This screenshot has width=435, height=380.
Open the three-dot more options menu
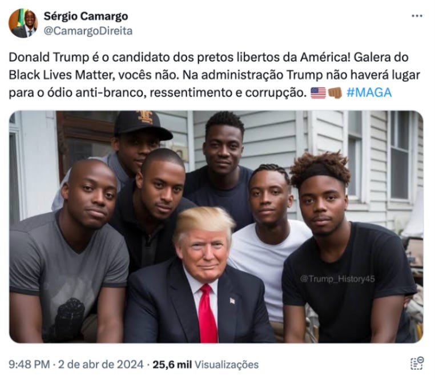click(417, 16)
